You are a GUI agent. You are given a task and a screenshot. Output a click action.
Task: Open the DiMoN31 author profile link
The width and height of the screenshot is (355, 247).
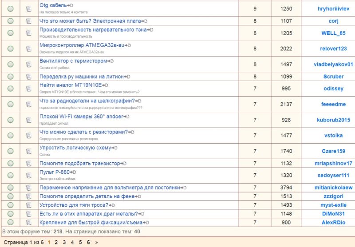point(333,214)
